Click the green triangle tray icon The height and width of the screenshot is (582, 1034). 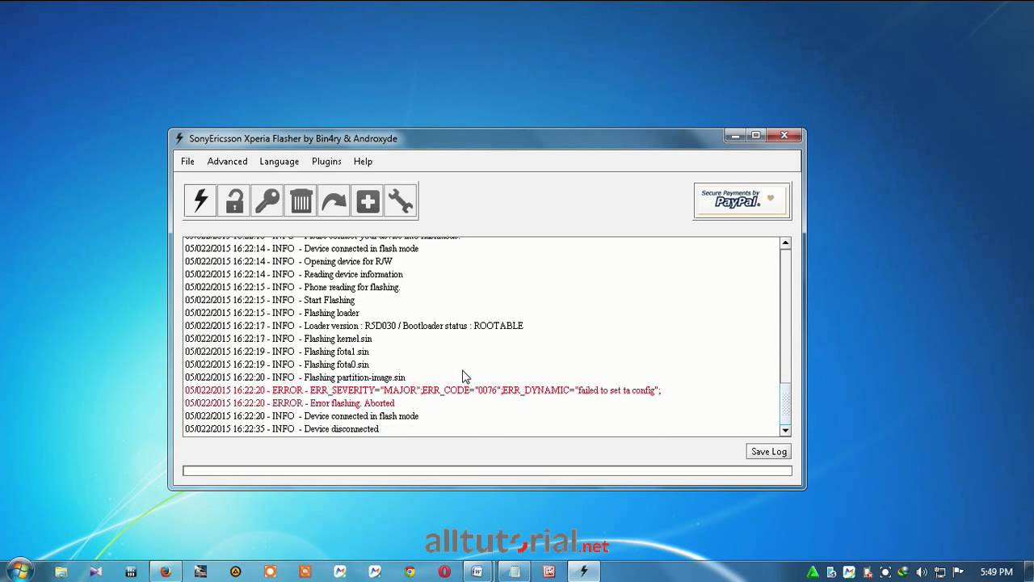pyautogui.click(x=813, y=571)
